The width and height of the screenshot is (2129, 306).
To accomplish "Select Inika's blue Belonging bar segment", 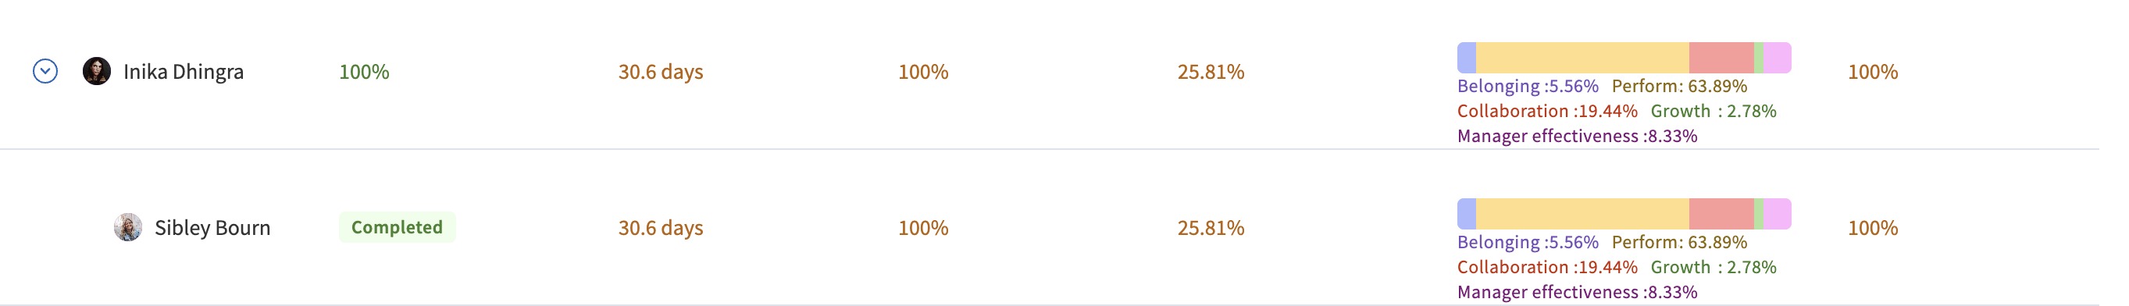I will [x=1466, y=58].
